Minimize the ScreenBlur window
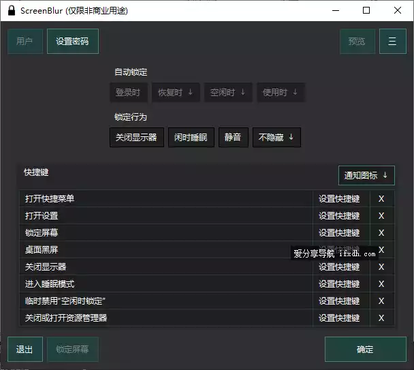 pyautogui.click(x=336, y=10)
